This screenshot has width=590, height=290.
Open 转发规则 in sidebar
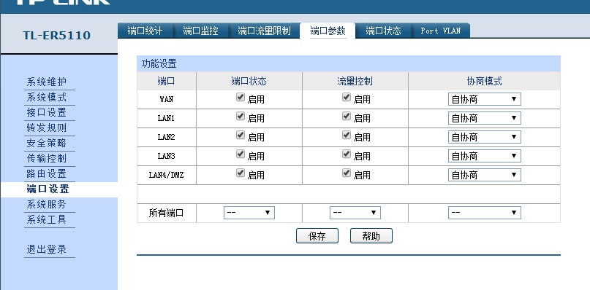pos(47,128)
